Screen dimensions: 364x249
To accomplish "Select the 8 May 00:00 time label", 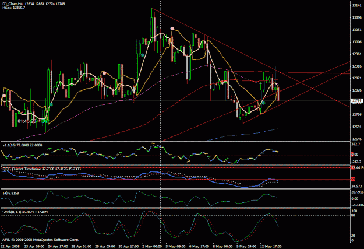I will click(x=223, y=246).
